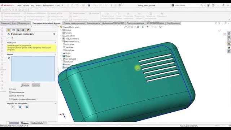Click the Previous View icon

[132, 27]
